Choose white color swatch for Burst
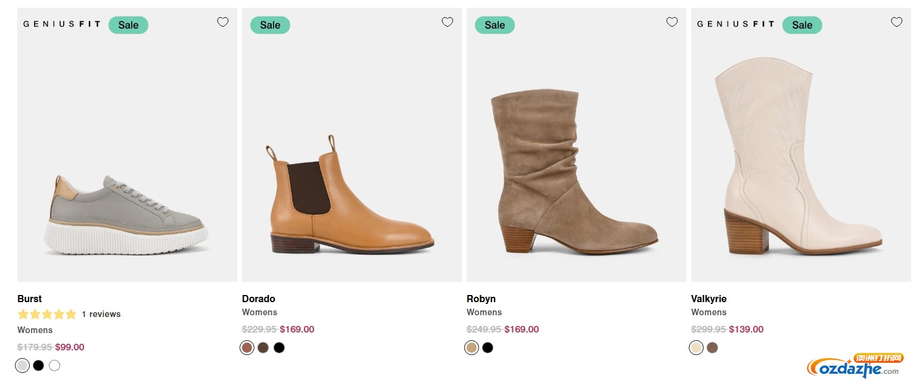Screen dimensions: 917x386 click(x=55, y=365)
